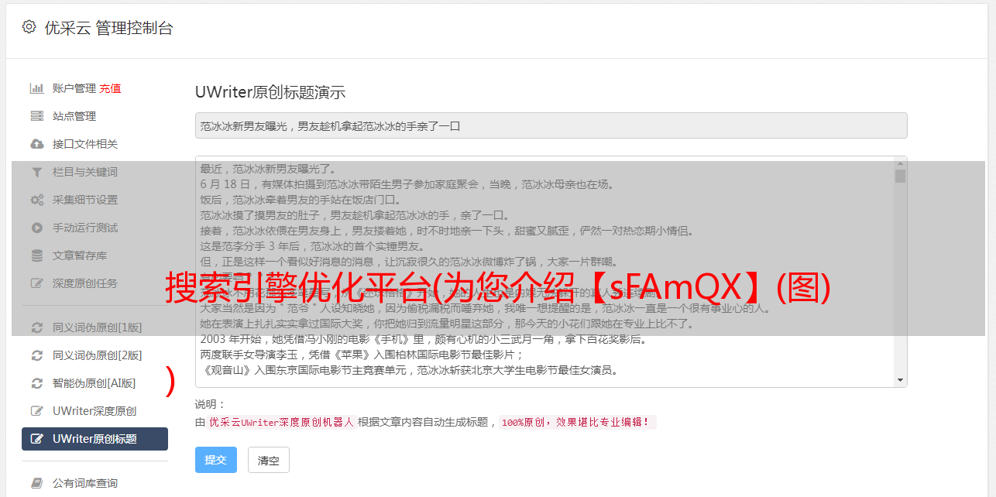Click the book icon next to 公有词库查询
This screenshot has height=497, width=996.
(36, 483)
